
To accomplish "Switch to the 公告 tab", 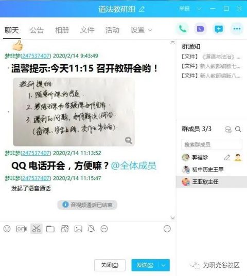I will pyautogui.click(x=37, y=30).
